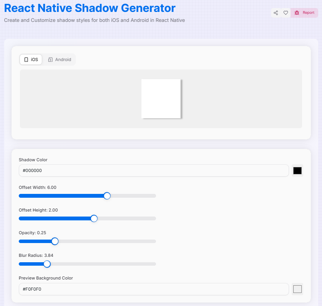
Task: Click the share icon
Action: (x=276, y=13)
